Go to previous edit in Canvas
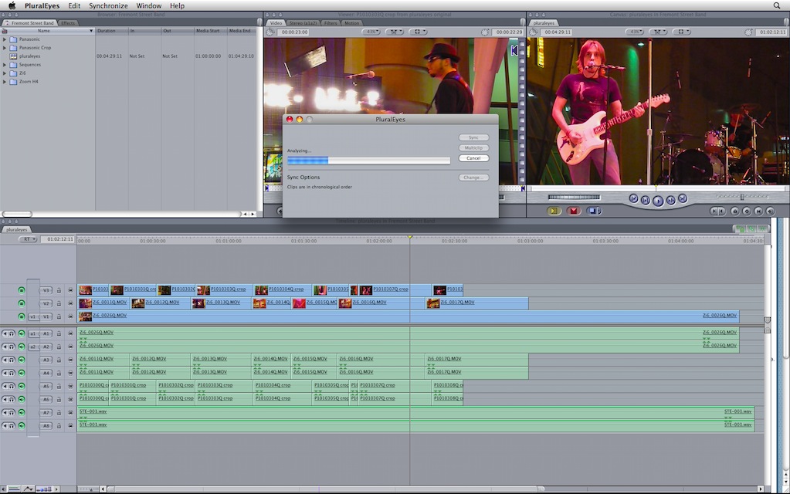Image resolution: width=790 pixels, height=494 pixels. pyautogui.click(x=634, y=198)
